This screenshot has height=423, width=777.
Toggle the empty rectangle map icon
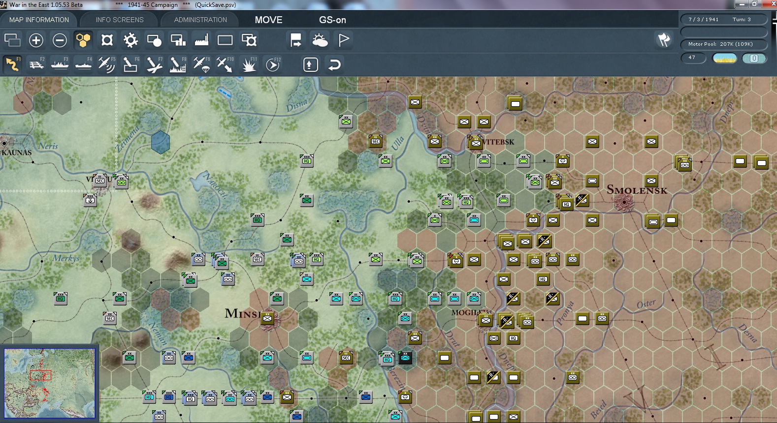225,40
